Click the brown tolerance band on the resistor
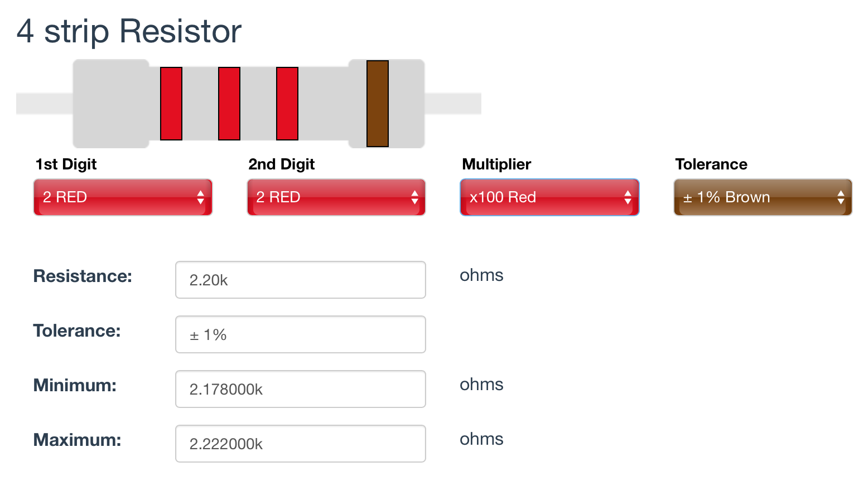The height and width of the screenshot is (486, 859). (x=378, y=104)
